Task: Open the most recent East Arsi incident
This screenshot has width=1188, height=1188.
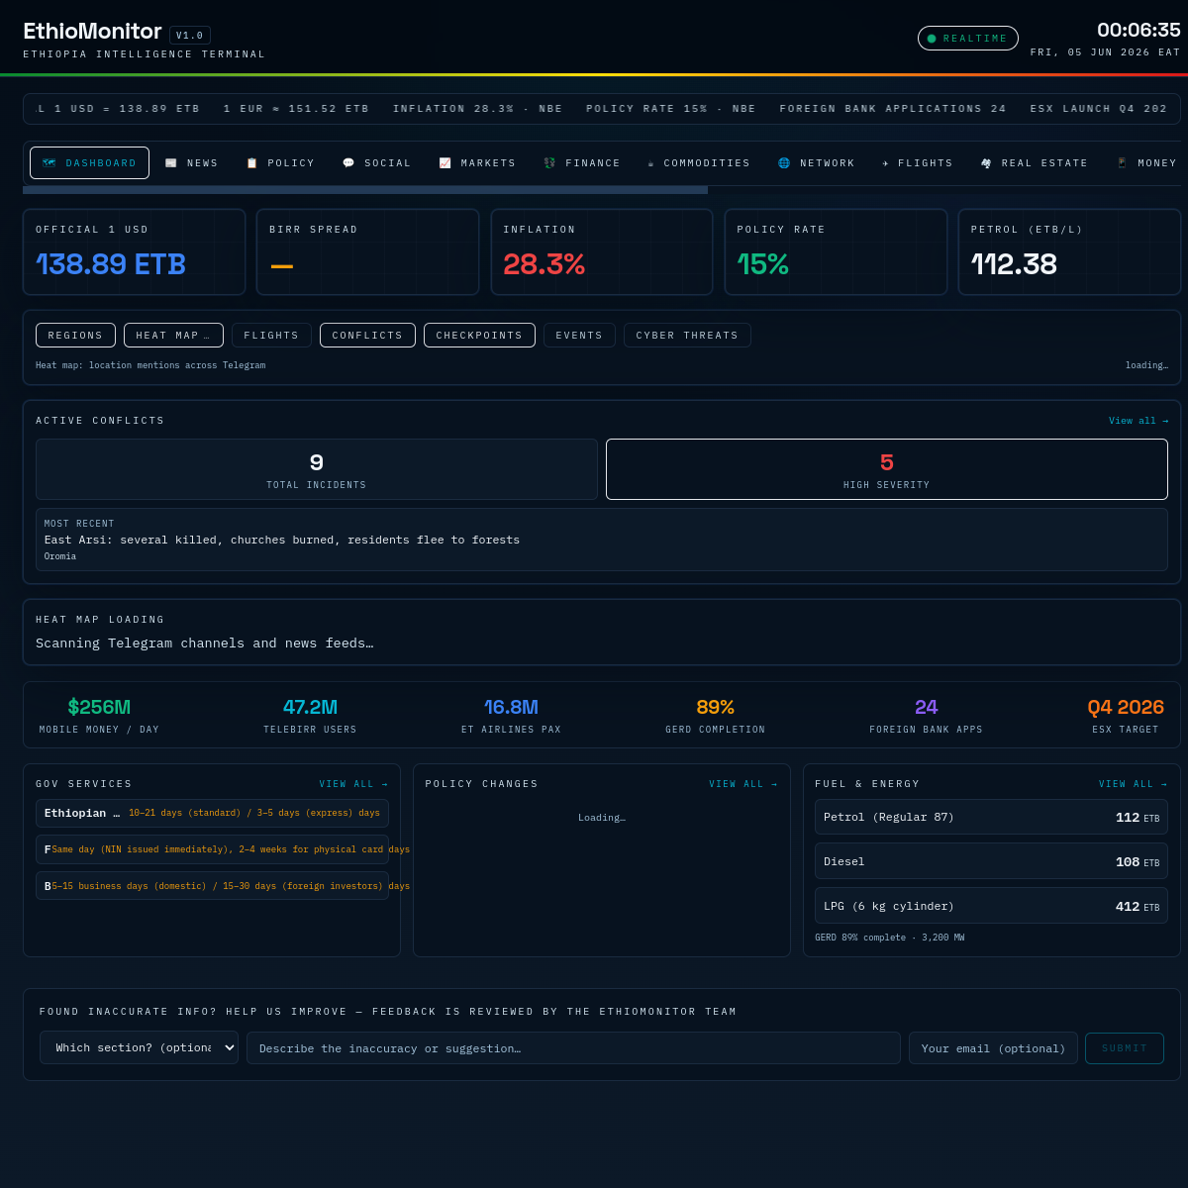Action: [602, 540]
